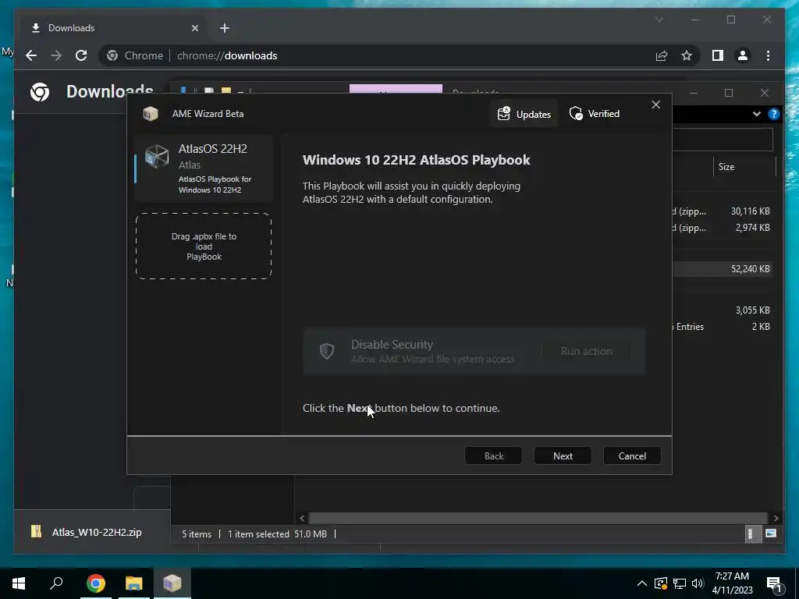Select the 3,055 KB file row
This screenshot has height=599, width=799.
723,310
